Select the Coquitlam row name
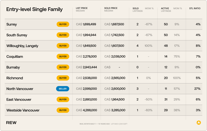The image size is (207, 131). [x=15, y=57]
